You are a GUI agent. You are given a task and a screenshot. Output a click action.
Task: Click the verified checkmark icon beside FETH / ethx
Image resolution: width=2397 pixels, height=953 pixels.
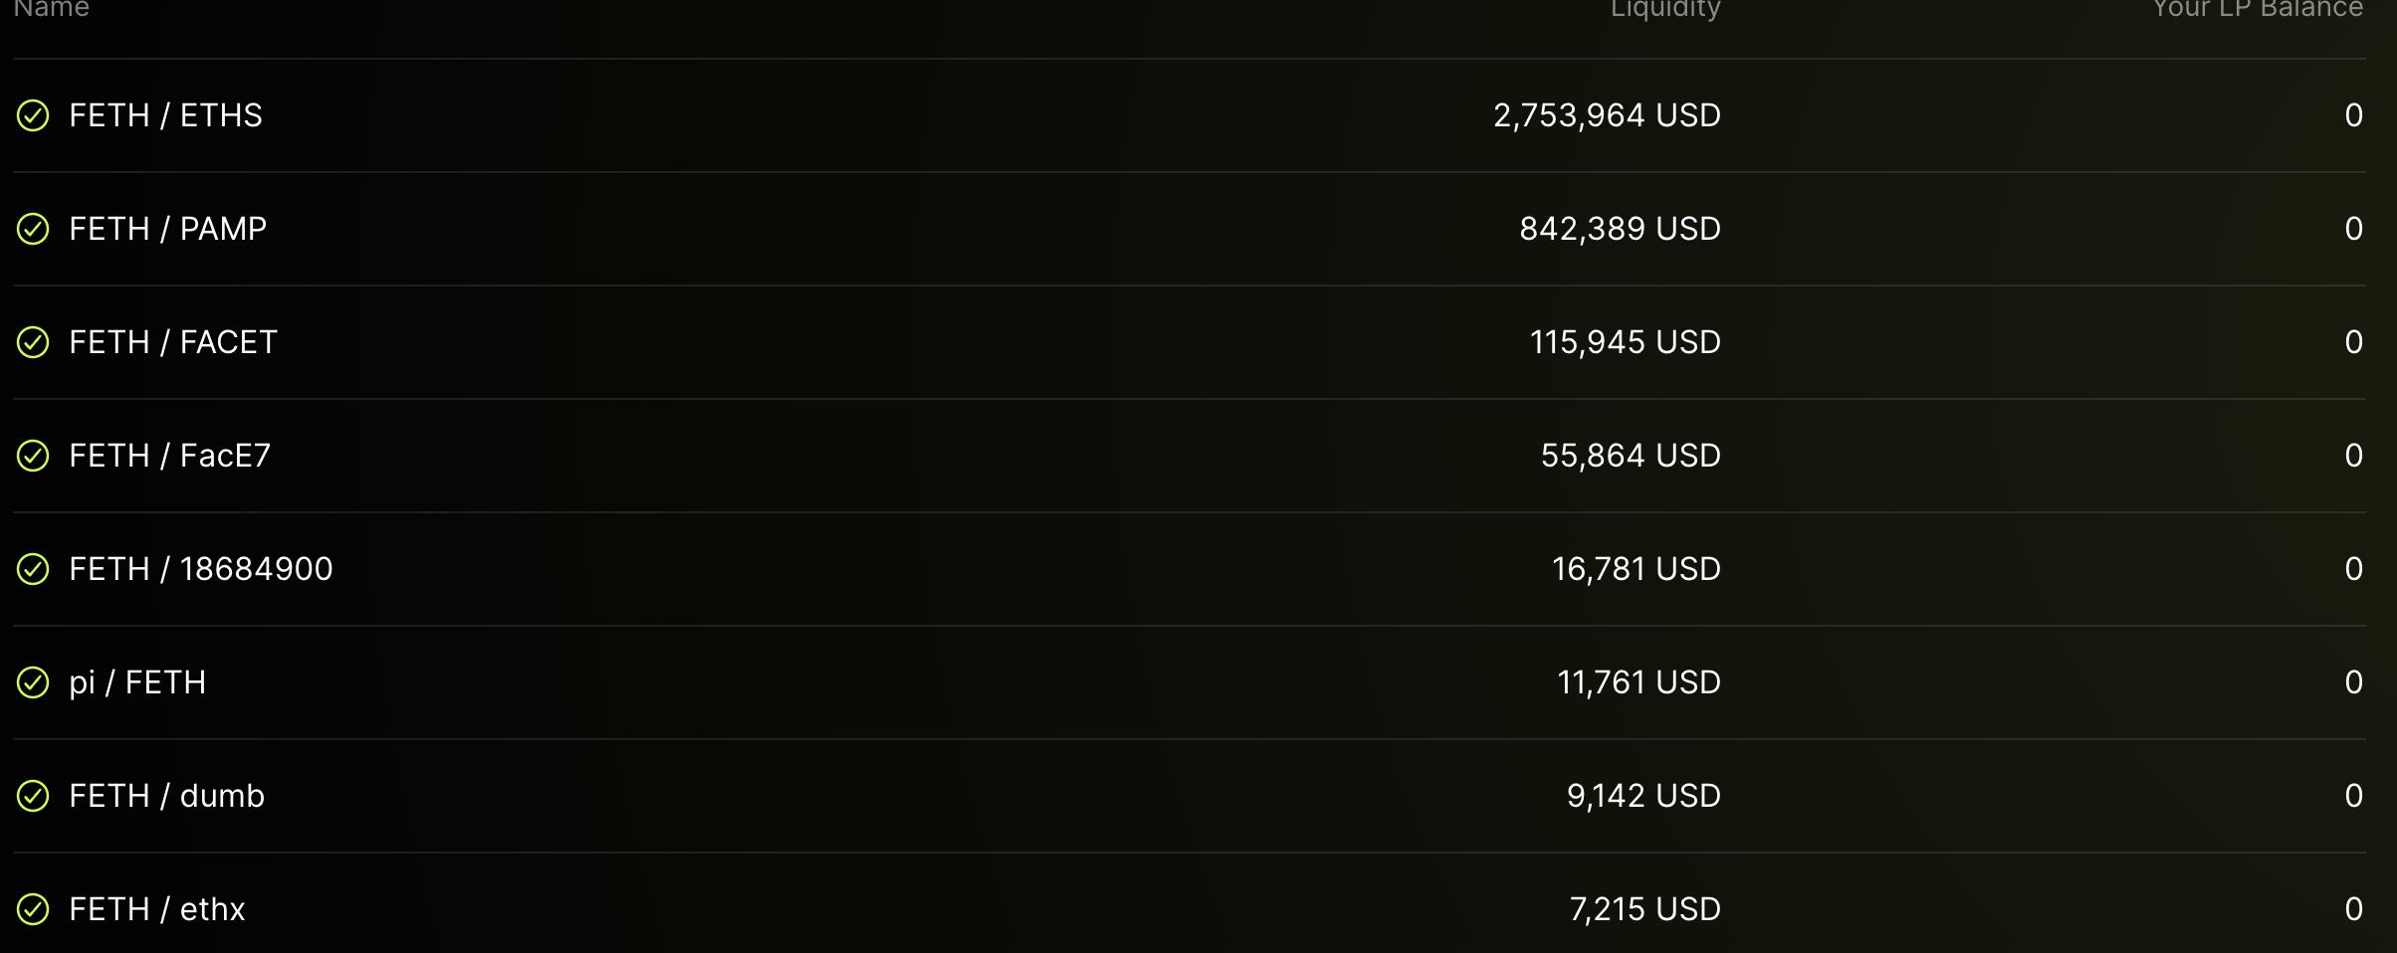[33, 910]
